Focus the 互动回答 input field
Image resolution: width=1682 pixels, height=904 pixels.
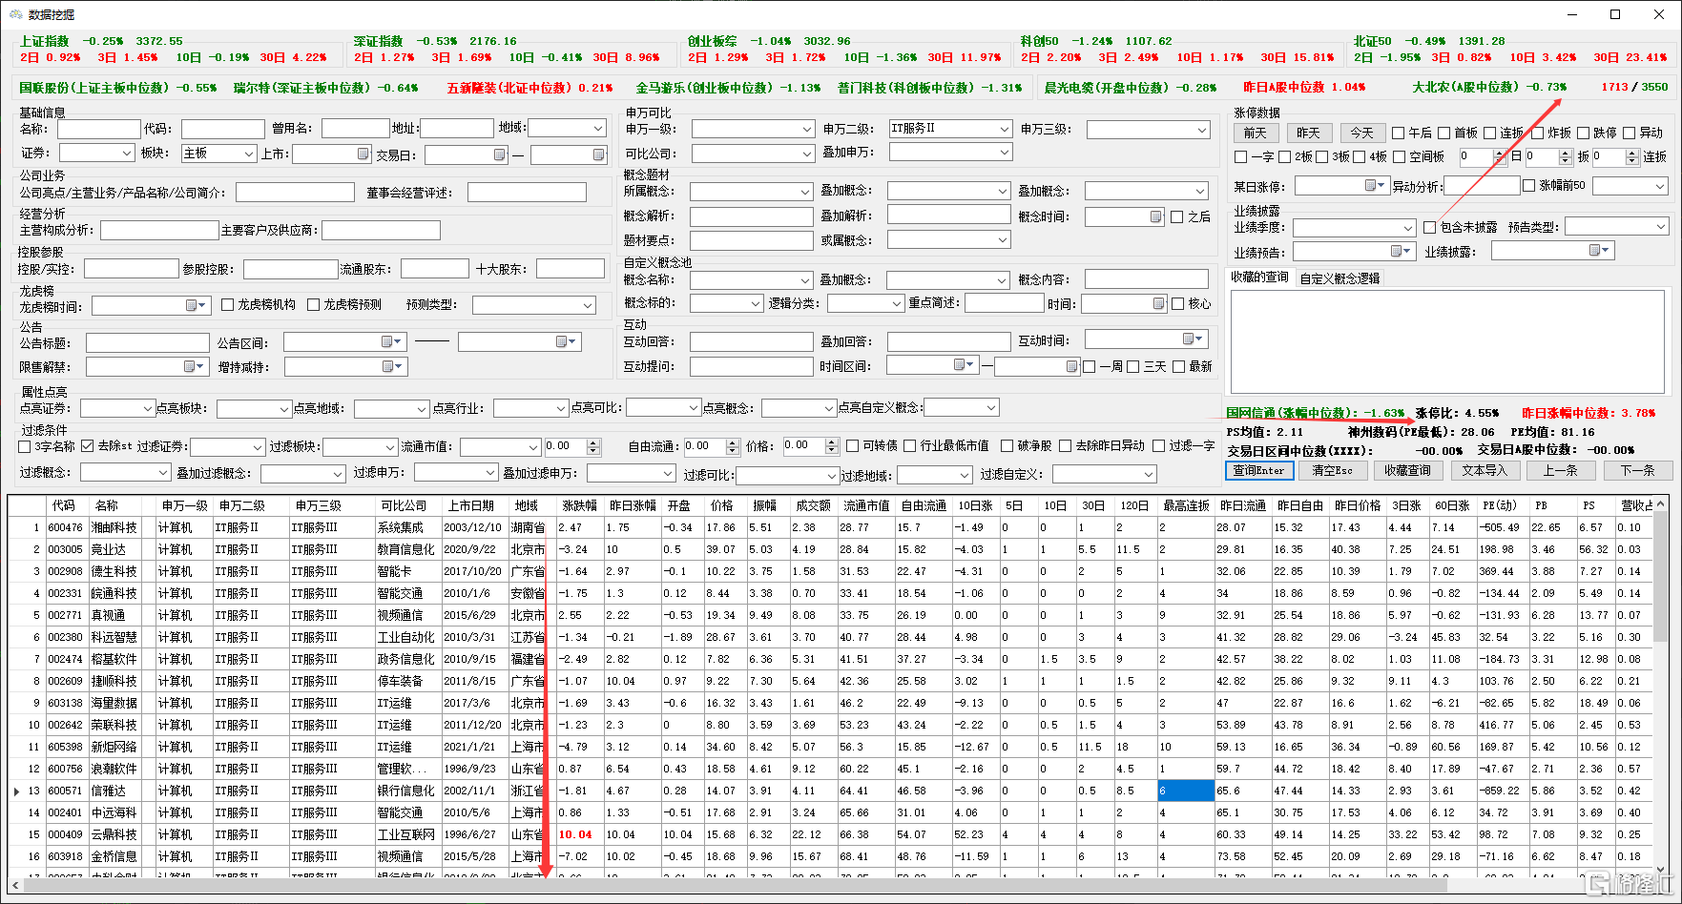[x=751, y=341]
